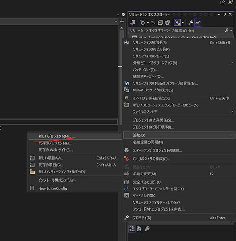This screenshot has width=236, height=241.
Task: Open the Properties wrench icon in the toolbar
Action: tap(190, 23)
